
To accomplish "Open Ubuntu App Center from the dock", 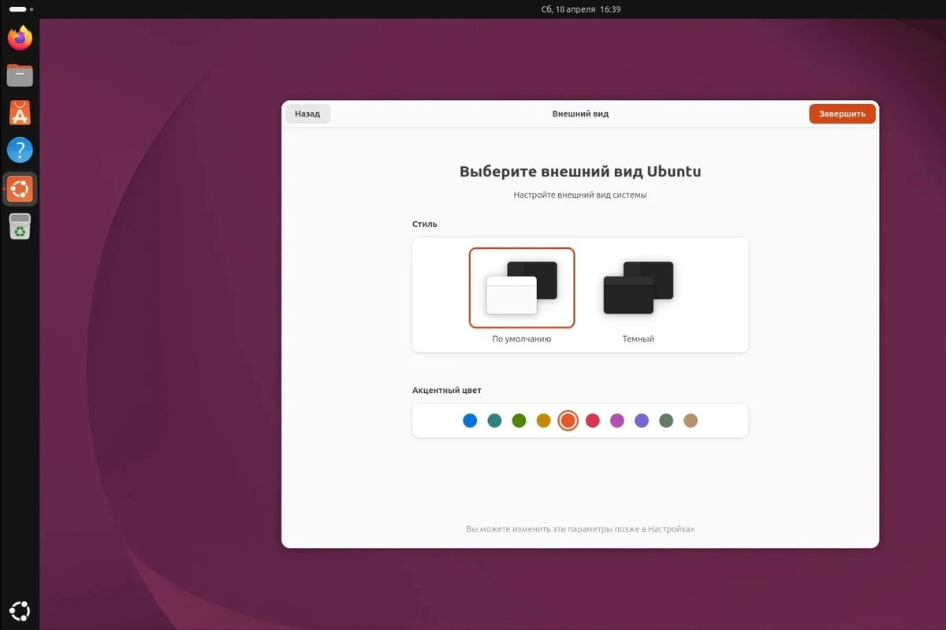I will (x=19, y=112).
